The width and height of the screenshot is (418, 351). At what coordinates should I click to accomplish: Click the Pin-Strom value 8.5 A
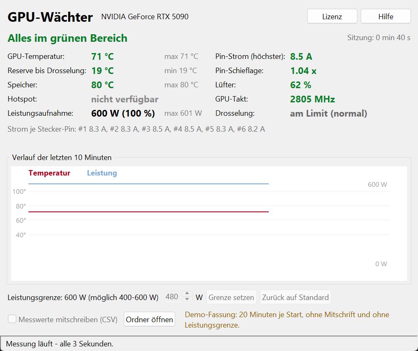(301, 56)
